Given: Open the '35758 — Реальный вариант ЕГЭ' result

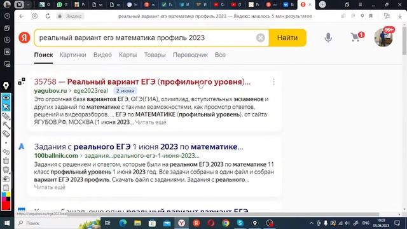Looking at the screenshot, I should (x=142, y=82).
